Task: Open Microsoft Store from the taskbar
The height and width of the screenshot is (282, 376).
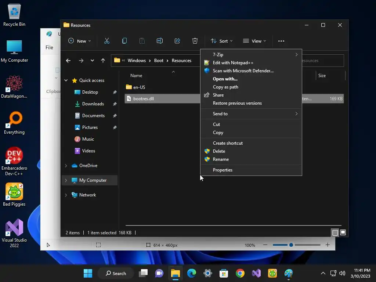Action: [x=224, y=273]
